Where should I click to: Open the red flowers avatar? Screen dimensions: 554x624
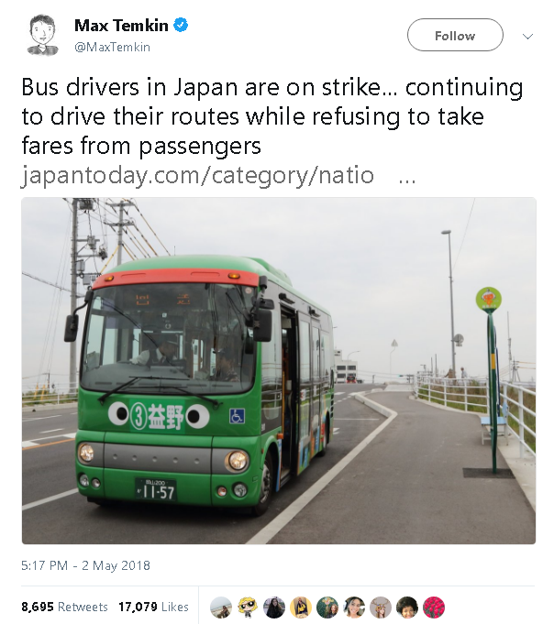coord(434,608)
